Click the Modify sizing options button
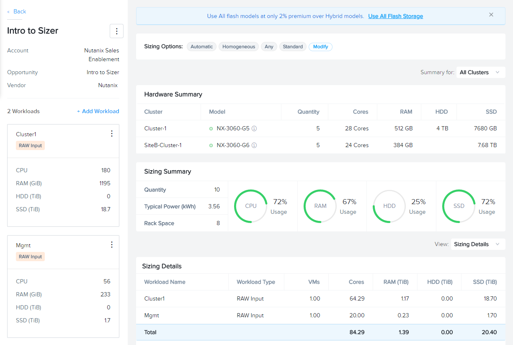Viewport: 513px width, 345px height. 320,47
